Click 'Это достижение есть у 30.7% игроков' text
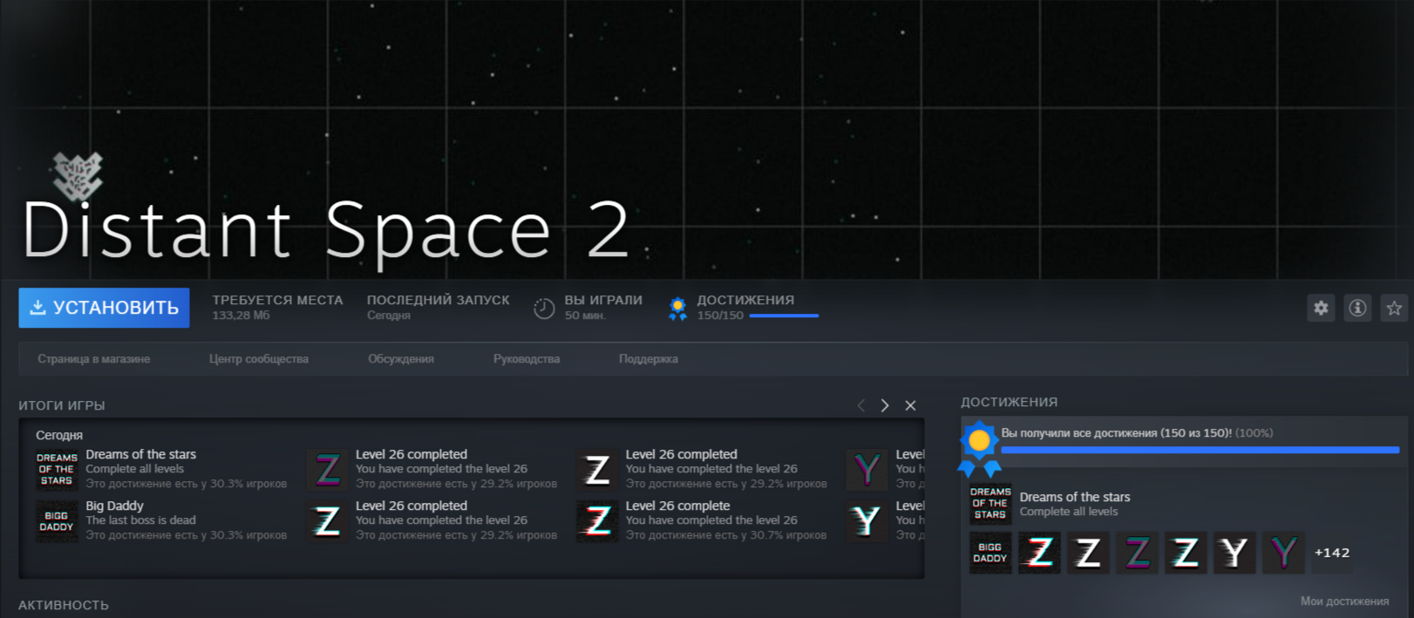This screenshot has width=1414, height=618. 726,535
